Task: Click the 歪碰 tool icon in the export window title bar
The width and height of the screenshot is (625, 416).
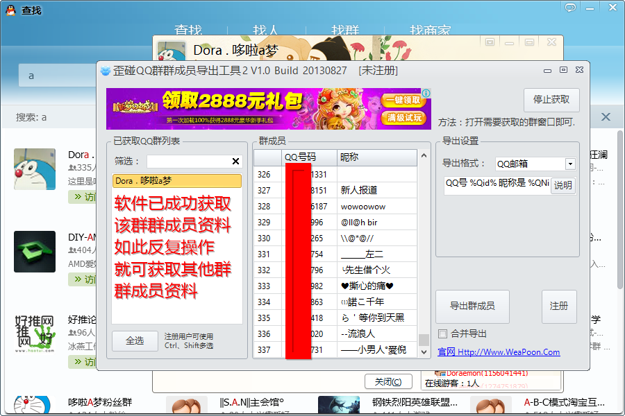Action: click(104, 69)
